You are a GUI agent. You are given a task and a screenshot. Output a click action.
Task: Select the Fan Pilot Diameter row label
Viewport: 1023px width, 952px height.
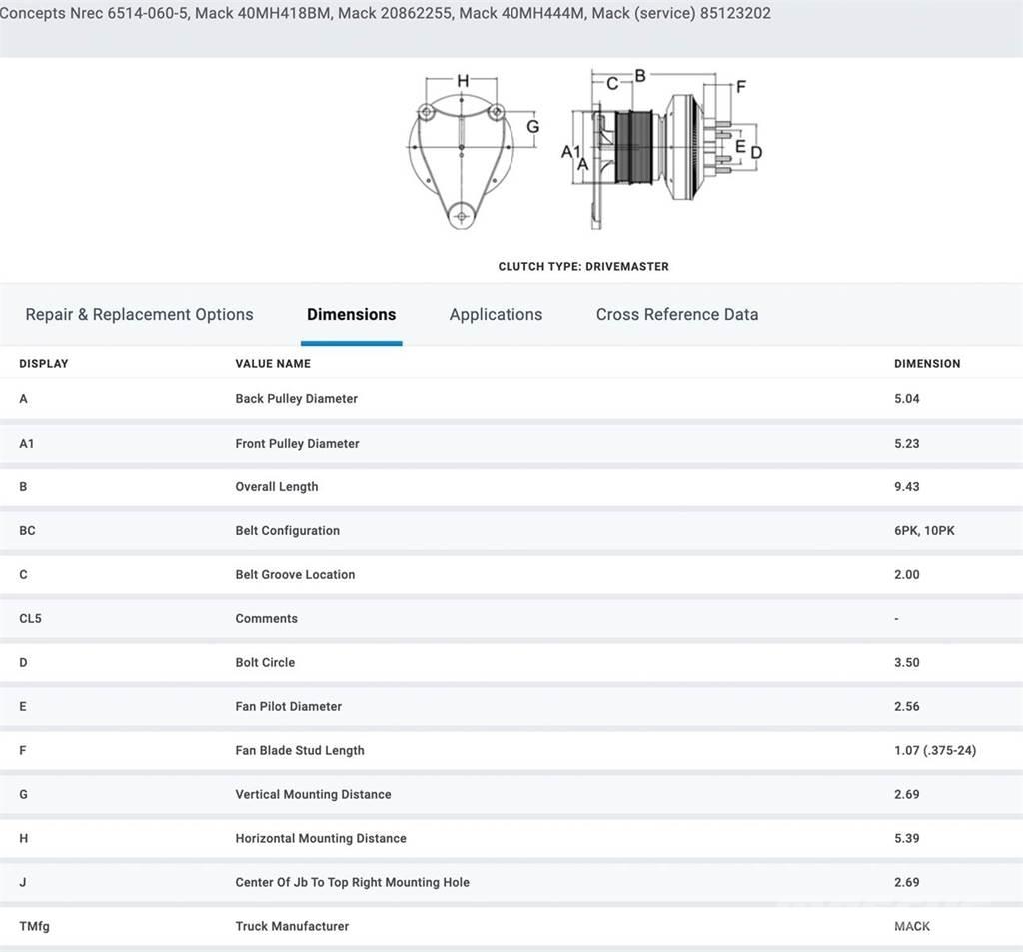pos(288,706)
